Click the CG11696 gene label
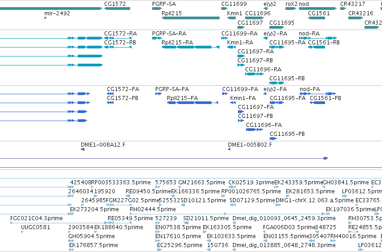 point(258,13)
